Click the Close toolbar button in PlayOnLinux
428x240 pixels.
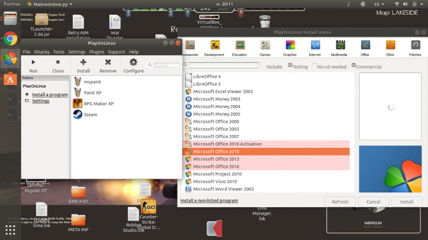(58, 66)
